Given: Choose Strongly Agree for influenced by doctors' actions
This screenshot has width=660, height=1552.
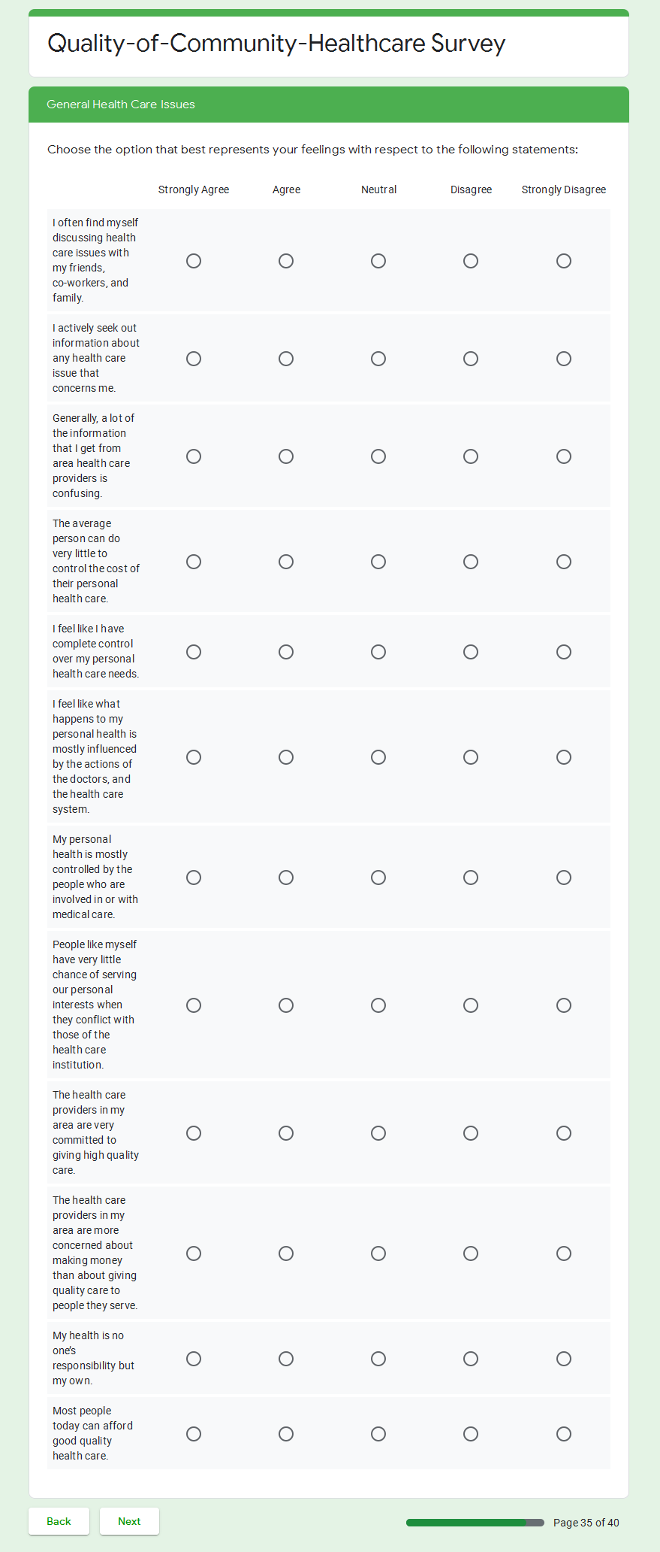Looking at the screenshot, I should coord(194,757).
